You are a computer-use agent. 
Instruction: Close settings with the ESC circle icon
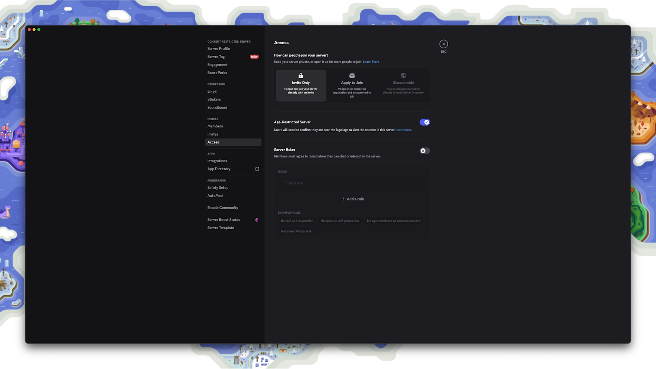click(x=444, y=43)
